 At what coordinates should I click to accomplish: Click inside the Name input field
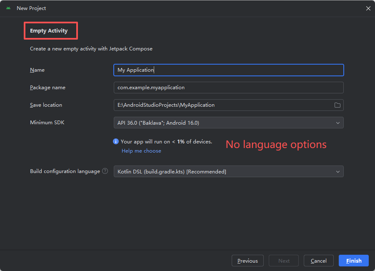pyautogui.click(x=228, y=70)
